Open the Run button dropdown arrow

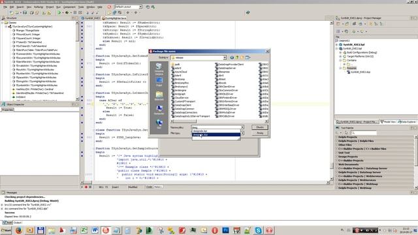[x=63, y=13]
